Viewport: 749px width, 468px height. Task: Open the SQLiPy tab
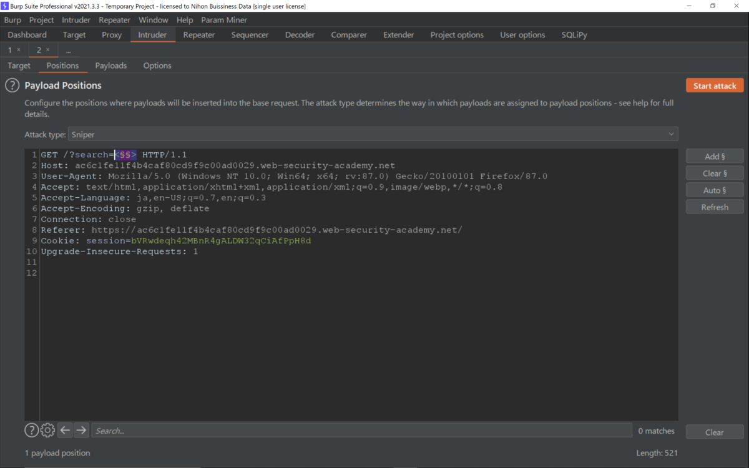click(574, 35)
